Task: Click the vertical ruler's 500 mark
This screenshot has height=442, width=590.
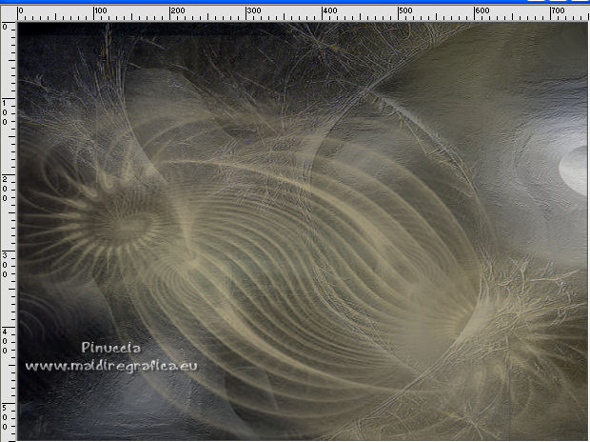Action: (x=5, y=417)
